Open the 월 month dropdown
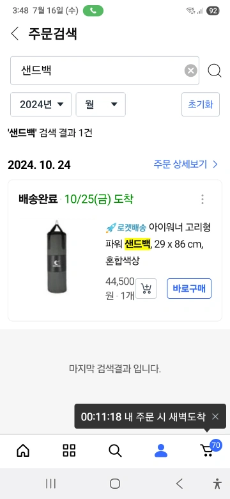 101,104
